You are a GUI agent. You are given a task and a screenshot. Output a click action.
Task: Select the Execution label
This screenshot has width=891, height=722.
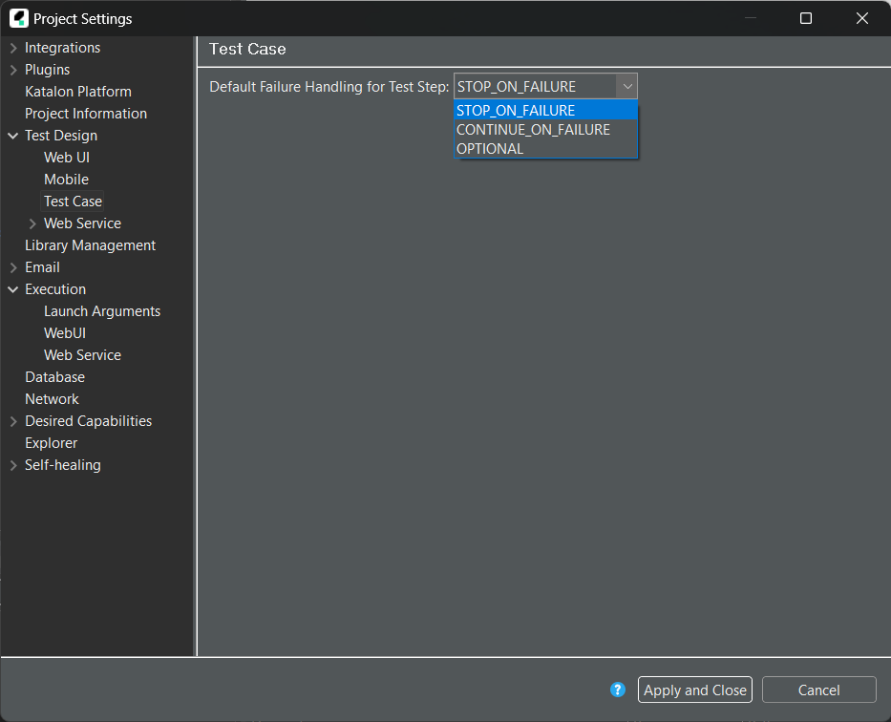tap(55, 289)
